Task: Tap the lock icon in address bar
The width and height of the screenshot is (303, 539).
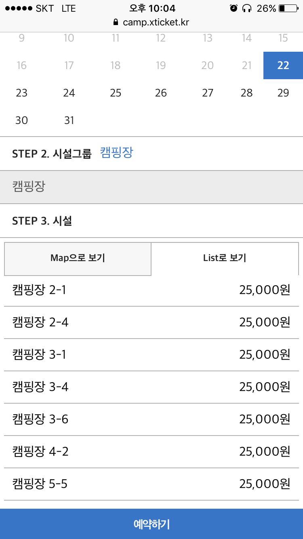Action: pyautogui.click(x=116, y=22)
